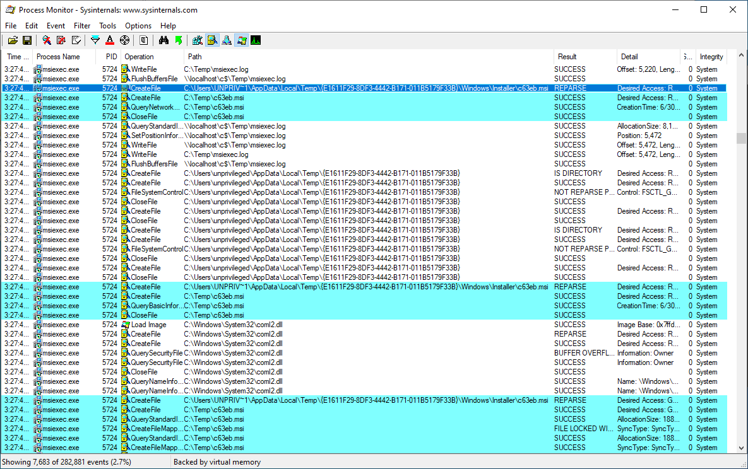The height and width of the screenshot is (469, 748).
Task: Click the Save floppy disk icon
Action: pyautogui.click(x=27, y=40)
